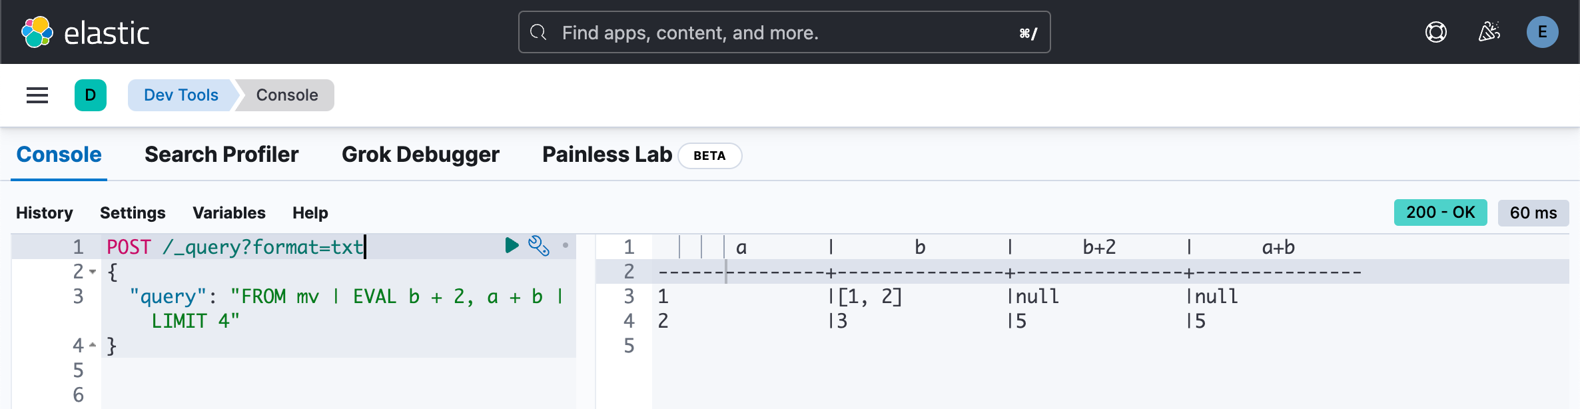Viewport: 1580px width, 409px height.
Task: Open the Grok Debugger tab
Action: coord(420,155)
